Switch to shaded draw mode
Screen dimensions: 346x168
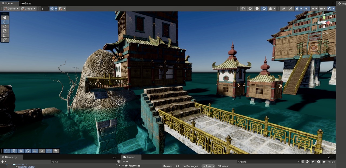(264, 9)
